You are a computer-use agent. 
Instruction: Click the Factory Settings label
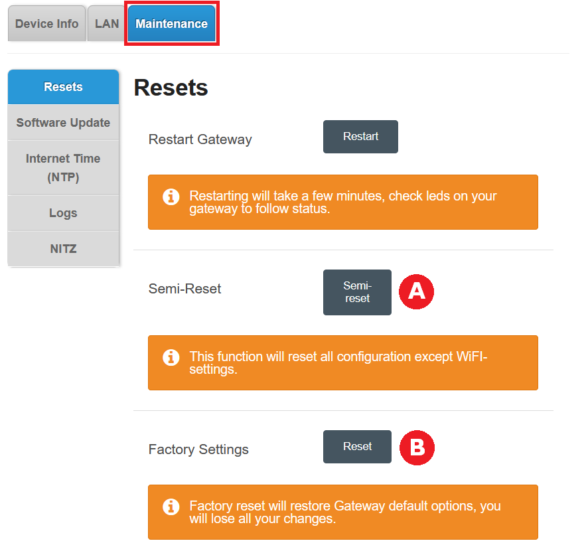coord(198,449)
